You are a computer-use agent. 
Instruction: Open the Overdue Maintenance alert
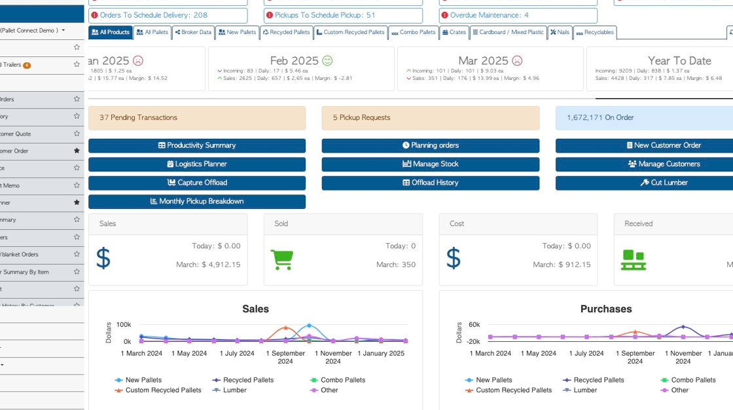tap(518, 15)
